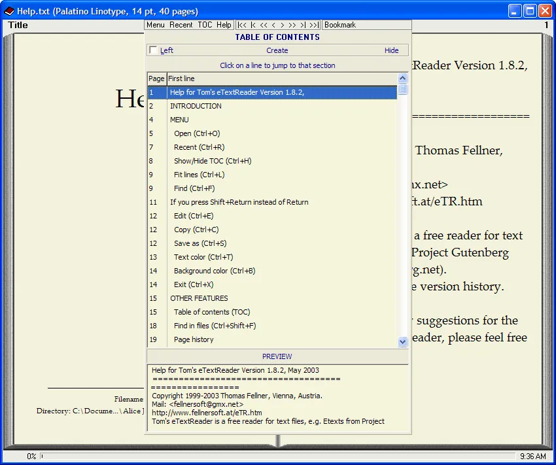This screenshot has height=465, width=556.
Task: Turn to the next page with > icon
Action: (x=282, y=25)
